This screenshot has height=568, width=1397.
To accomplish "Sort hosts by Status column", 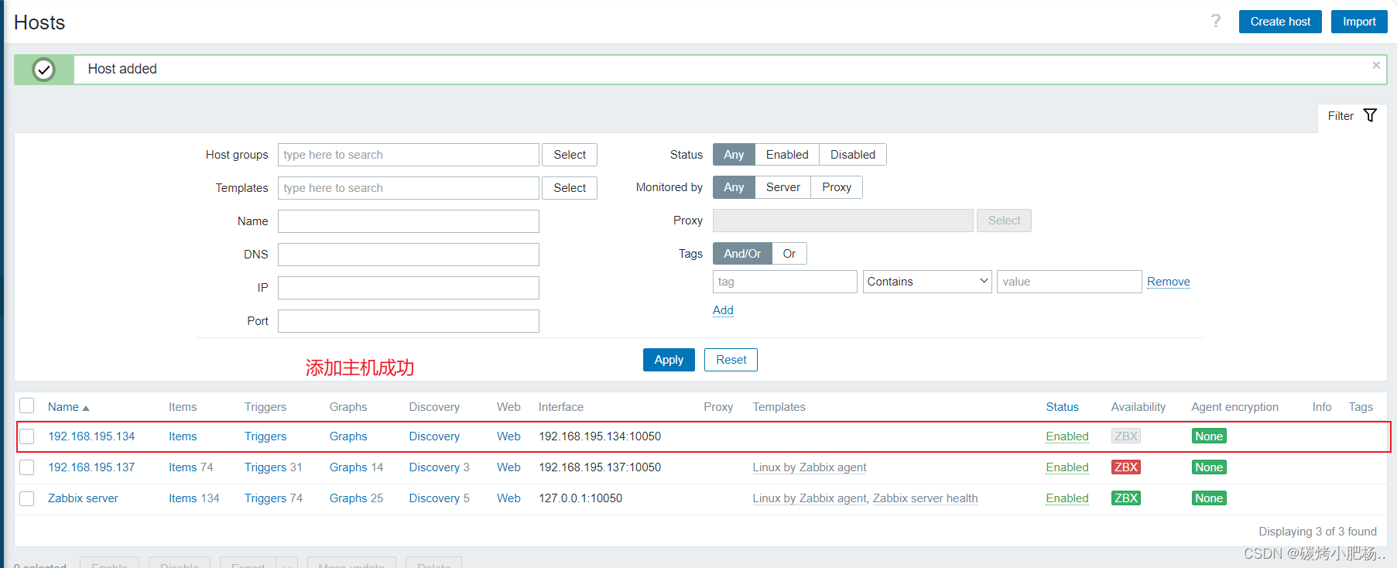I will (1062, 407).
